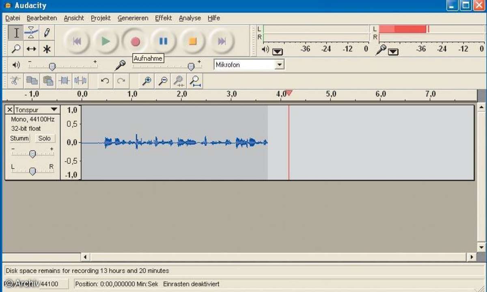Select the Selection (I-beam) tool
The width and height of the screenshot is (487, 292).
16,33
